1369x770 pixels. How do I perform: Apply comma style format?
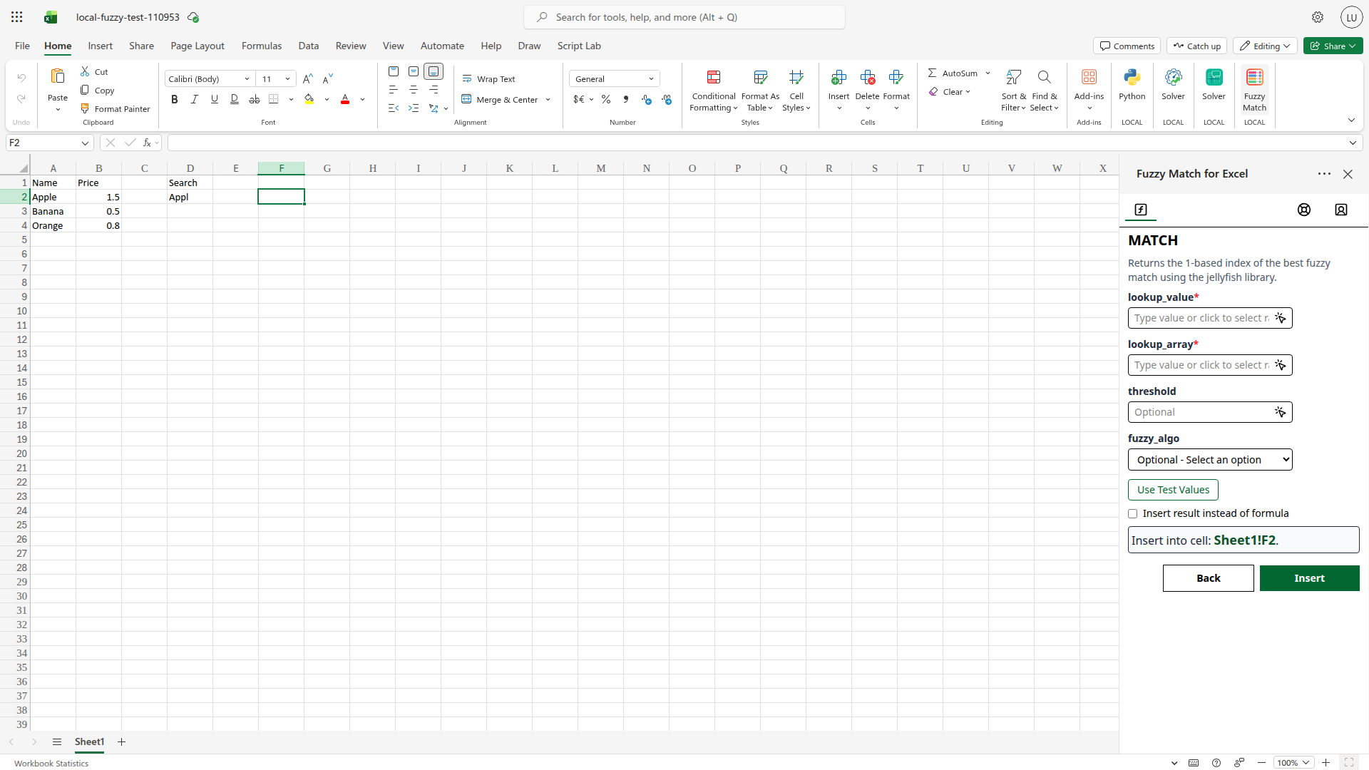tap(625, 99)
